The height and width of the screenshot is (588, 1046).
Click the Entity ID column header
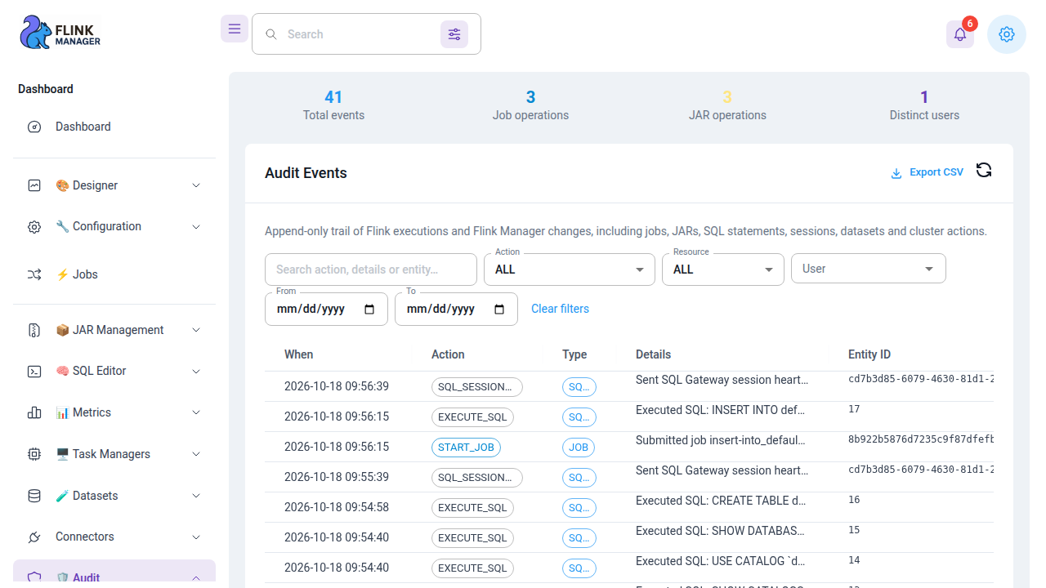(869, 354)
